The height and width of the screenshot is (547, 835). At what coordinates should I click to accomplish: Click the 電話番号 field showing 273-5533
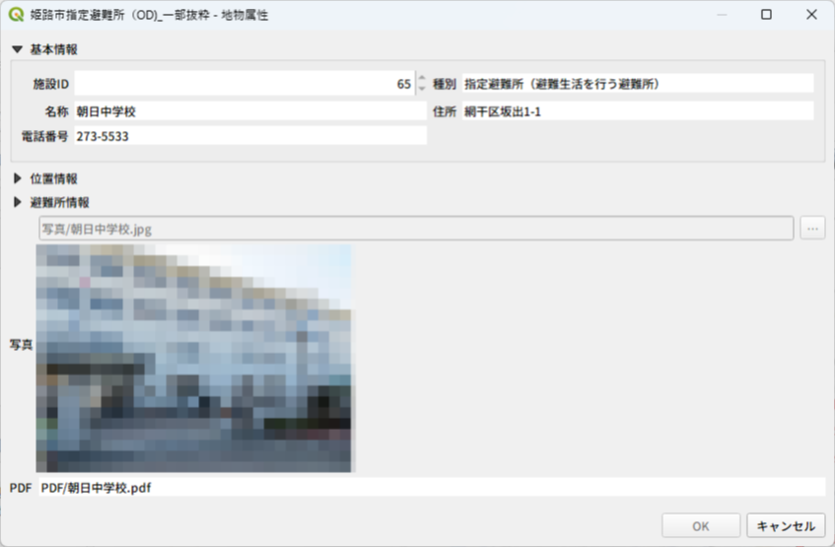[249, 137]
